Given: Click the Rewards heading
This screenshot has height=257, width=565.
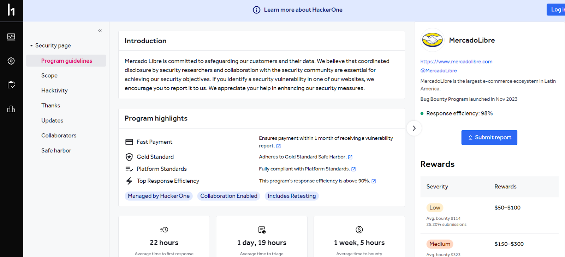Looking at the screenshot, I should [438, 164].
